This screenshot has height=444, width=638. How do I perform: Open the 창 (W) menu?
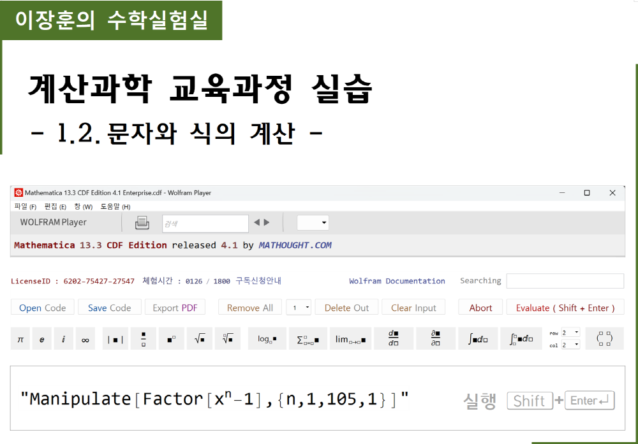[84, 206]
